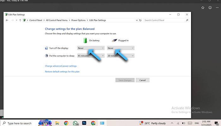221x126 pixels.
Task: Open On battery sleep 45 minutes dropdown
Action: coord(91,56)
